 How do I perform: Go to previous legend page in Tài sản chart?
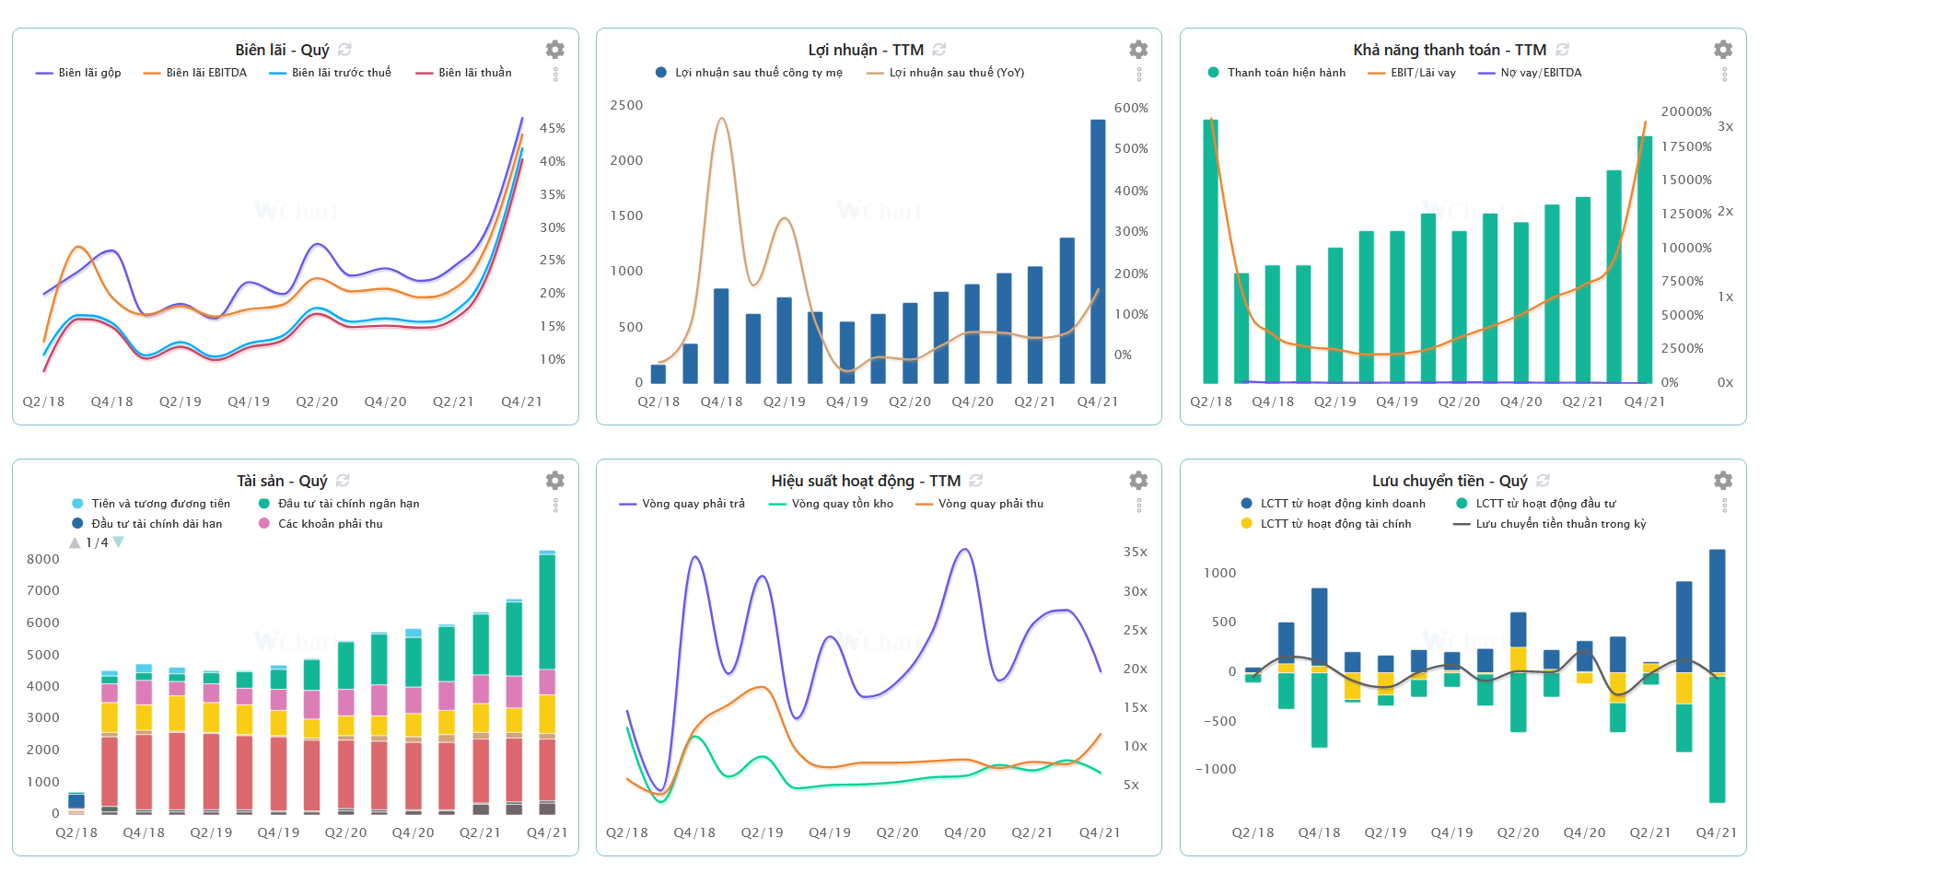(x=75, y=542)
